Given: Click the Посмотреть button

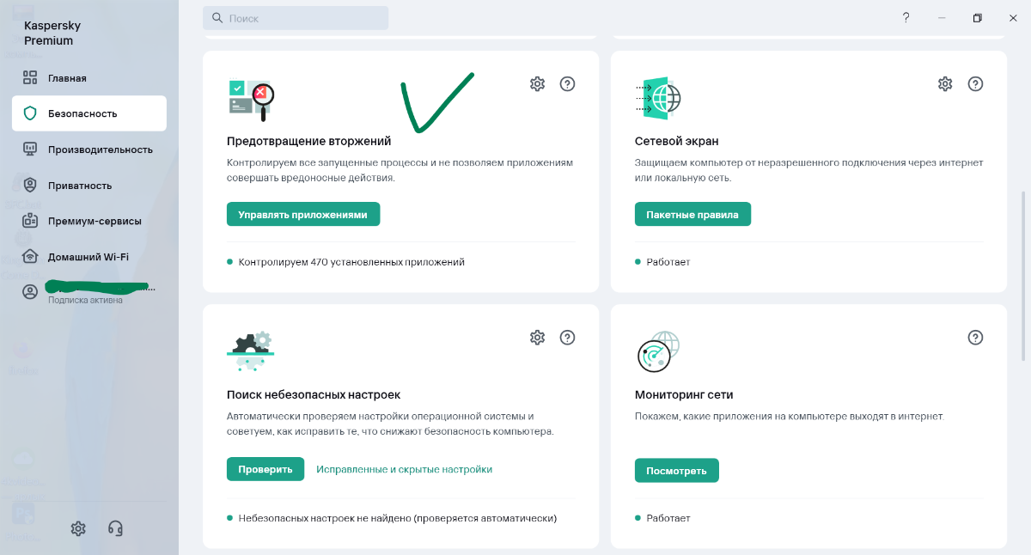Looking at the screenshot, I should (677, 471).
